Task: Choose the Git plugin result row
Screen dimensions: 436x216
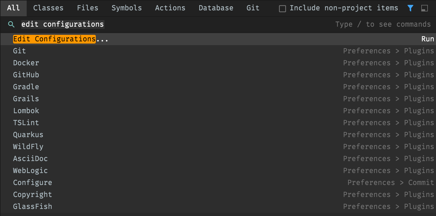Action: point(218,51)
